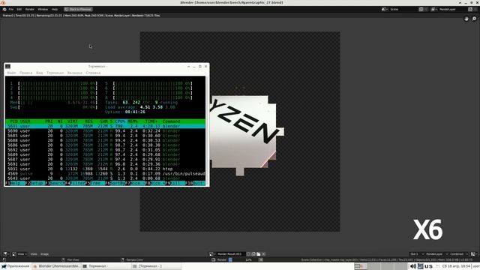Open the image editor View mode dropdown
The width and height of the screenshot is (480, 270).
(19, 253)
